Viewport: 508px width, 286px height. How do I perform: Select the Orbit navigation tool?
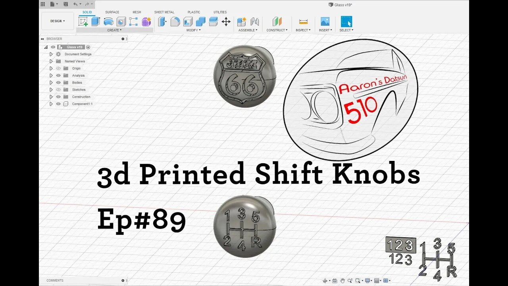click(x=325, y=280)
